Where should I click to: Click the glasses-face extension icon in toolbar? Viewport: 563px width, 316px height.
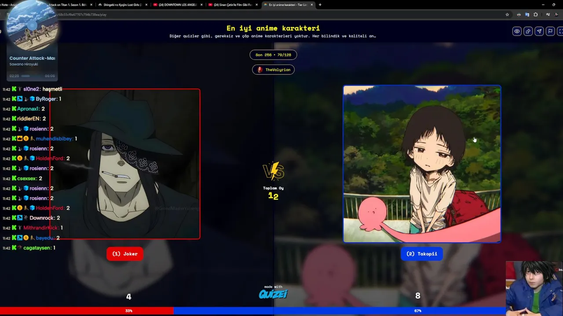click(x=519, y=14)
